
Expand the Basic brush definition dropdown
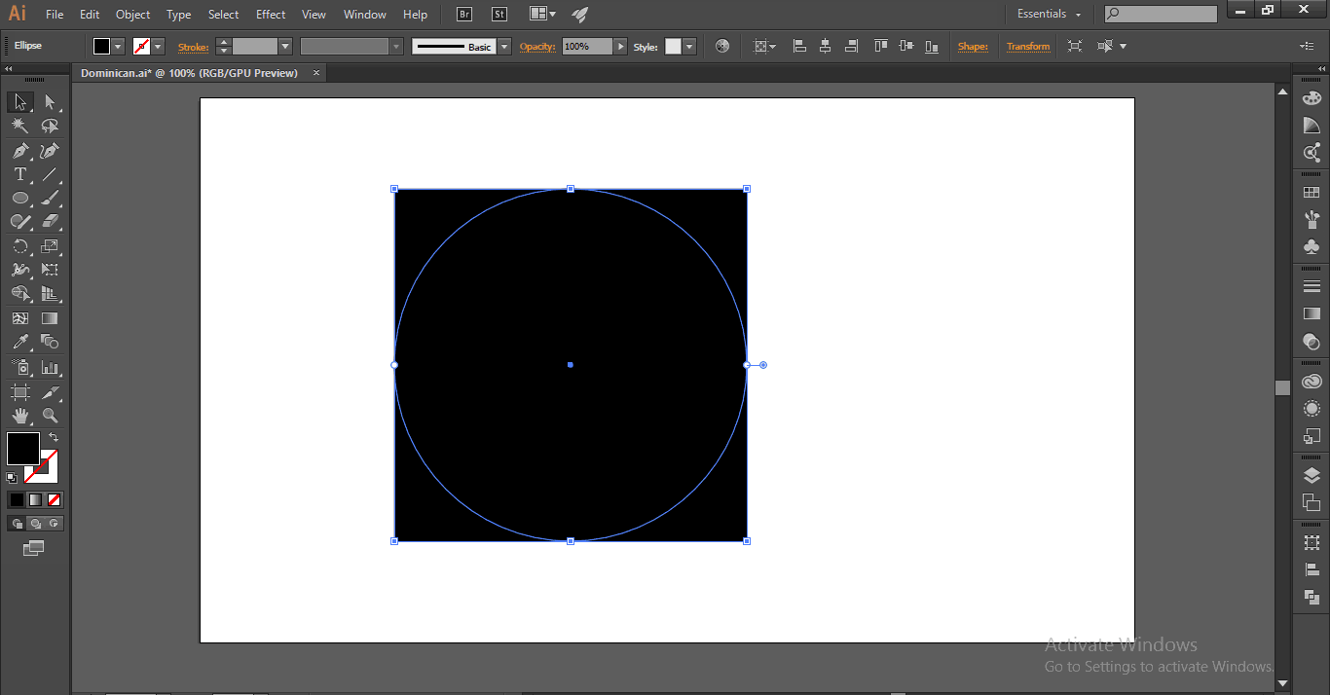tap(504, 47)
